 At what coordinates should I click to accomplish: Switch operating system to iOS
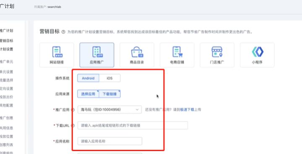point(109,78)
